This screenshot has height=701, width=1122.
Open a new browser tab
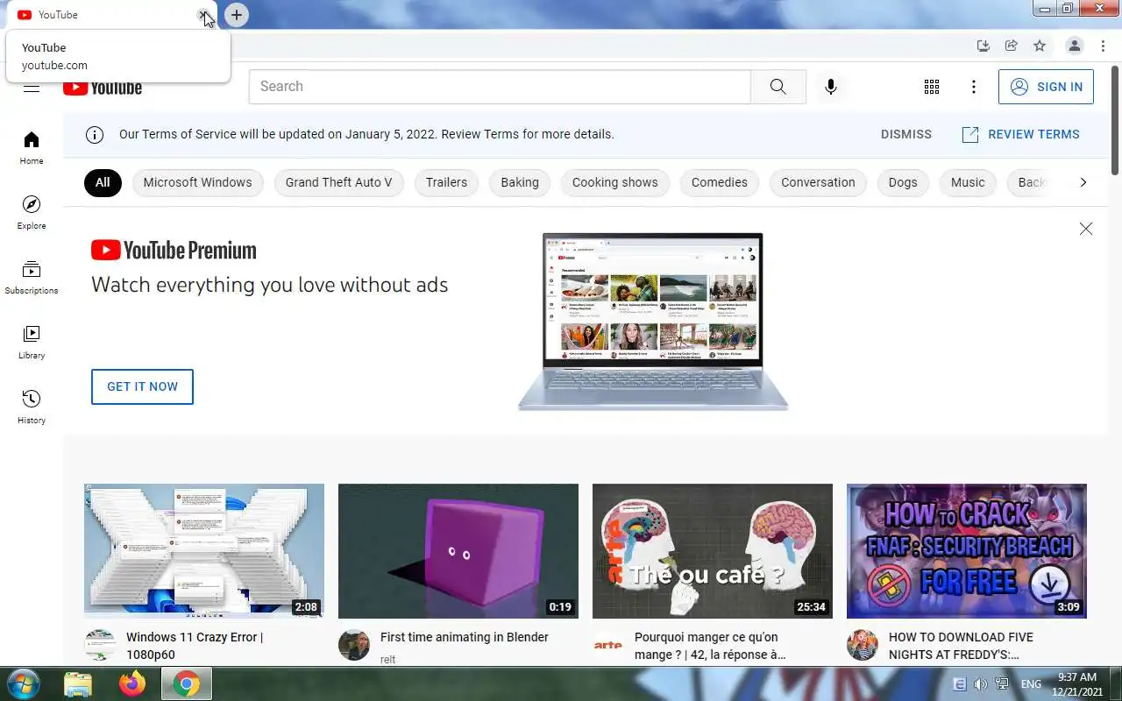click(236, 15)
